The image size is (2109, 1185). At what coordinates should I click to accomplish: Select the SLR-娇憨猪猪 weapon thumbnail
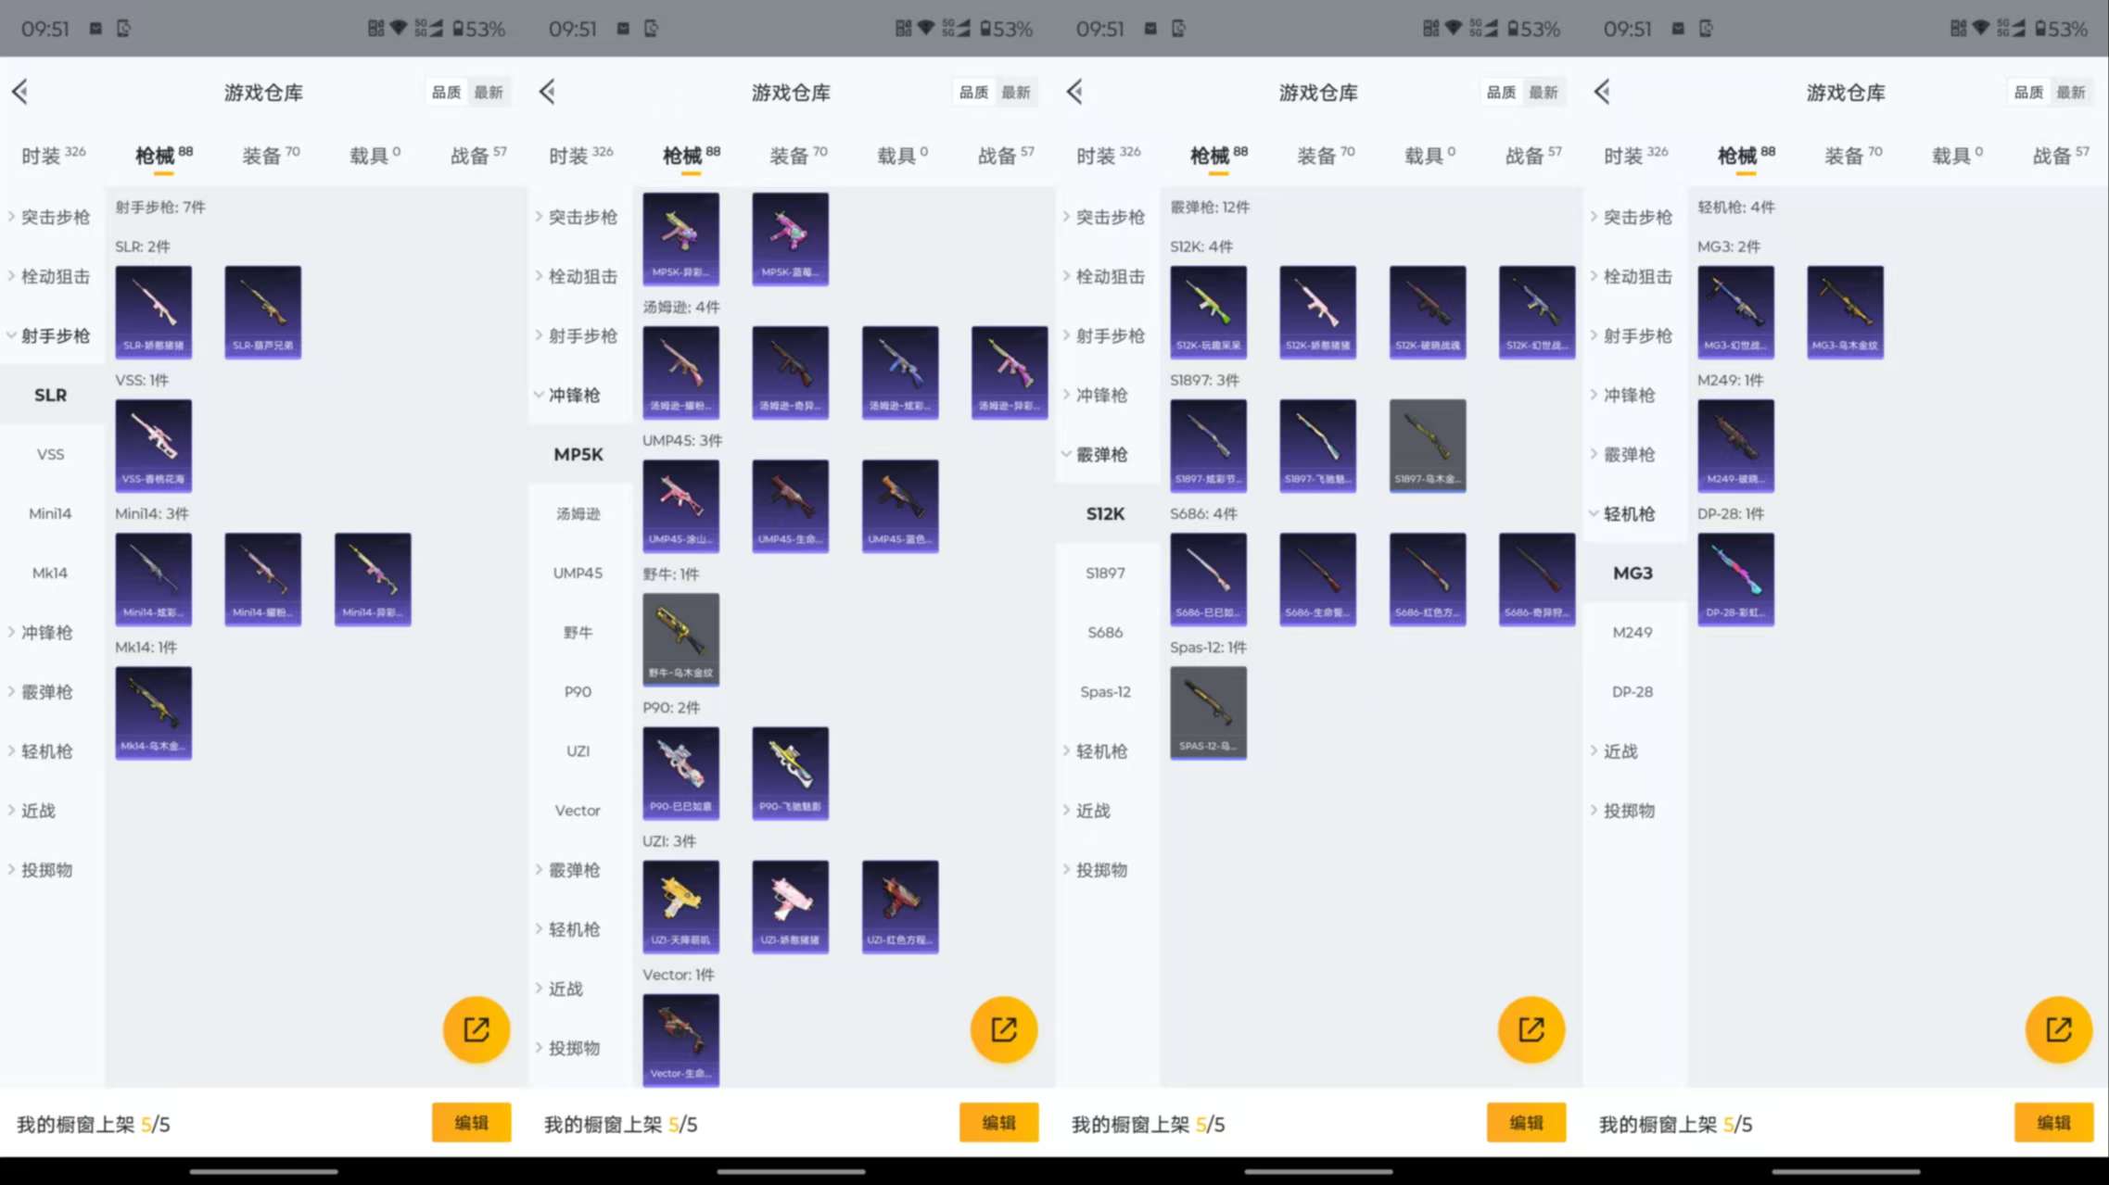pyautogui.click(x=153, y=312)
